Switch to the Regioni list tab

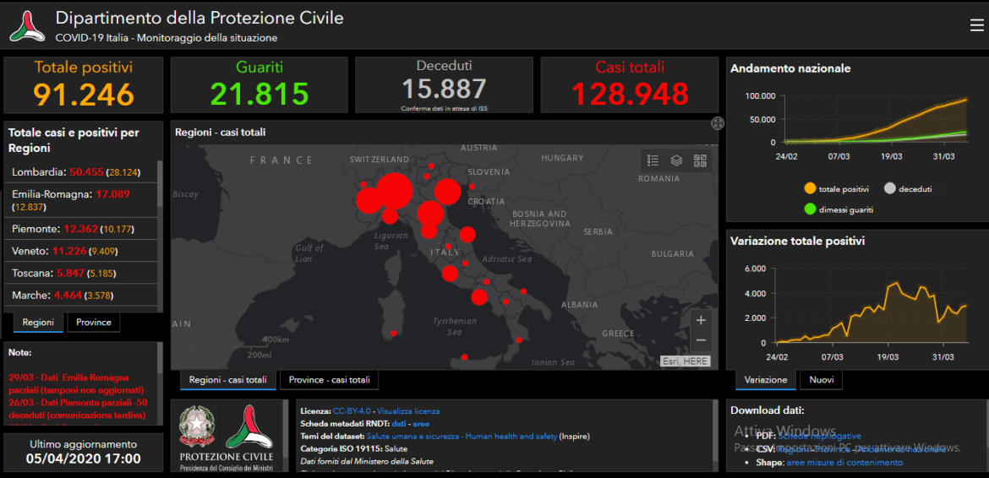[38, 323]
